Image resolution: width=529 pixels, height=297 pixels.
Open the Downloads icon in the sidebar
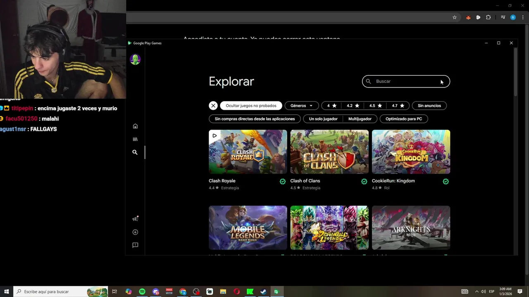(x=135, y=232)
